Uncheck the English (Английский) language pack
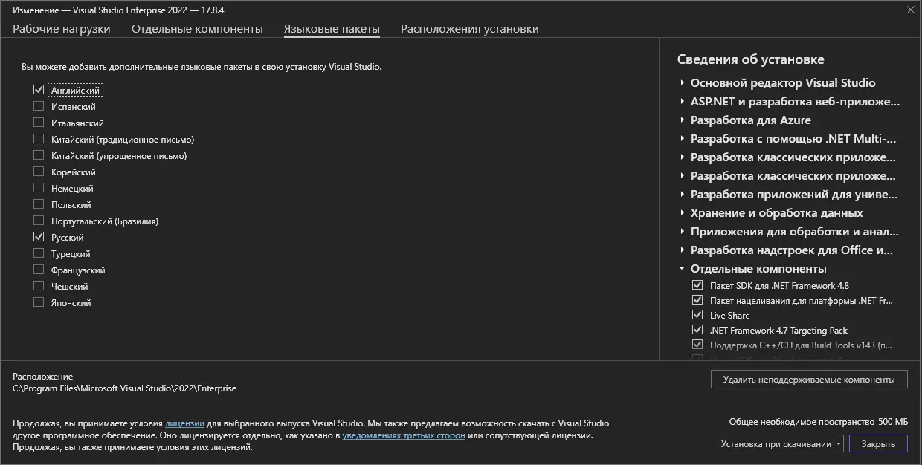Viewport: 922px width, 465px height. point(39,90)
